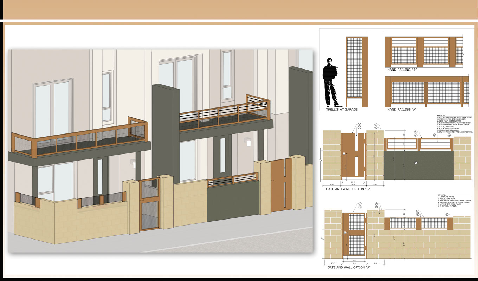Select the "HAND RAILING "B"" label

coord(404,70)
